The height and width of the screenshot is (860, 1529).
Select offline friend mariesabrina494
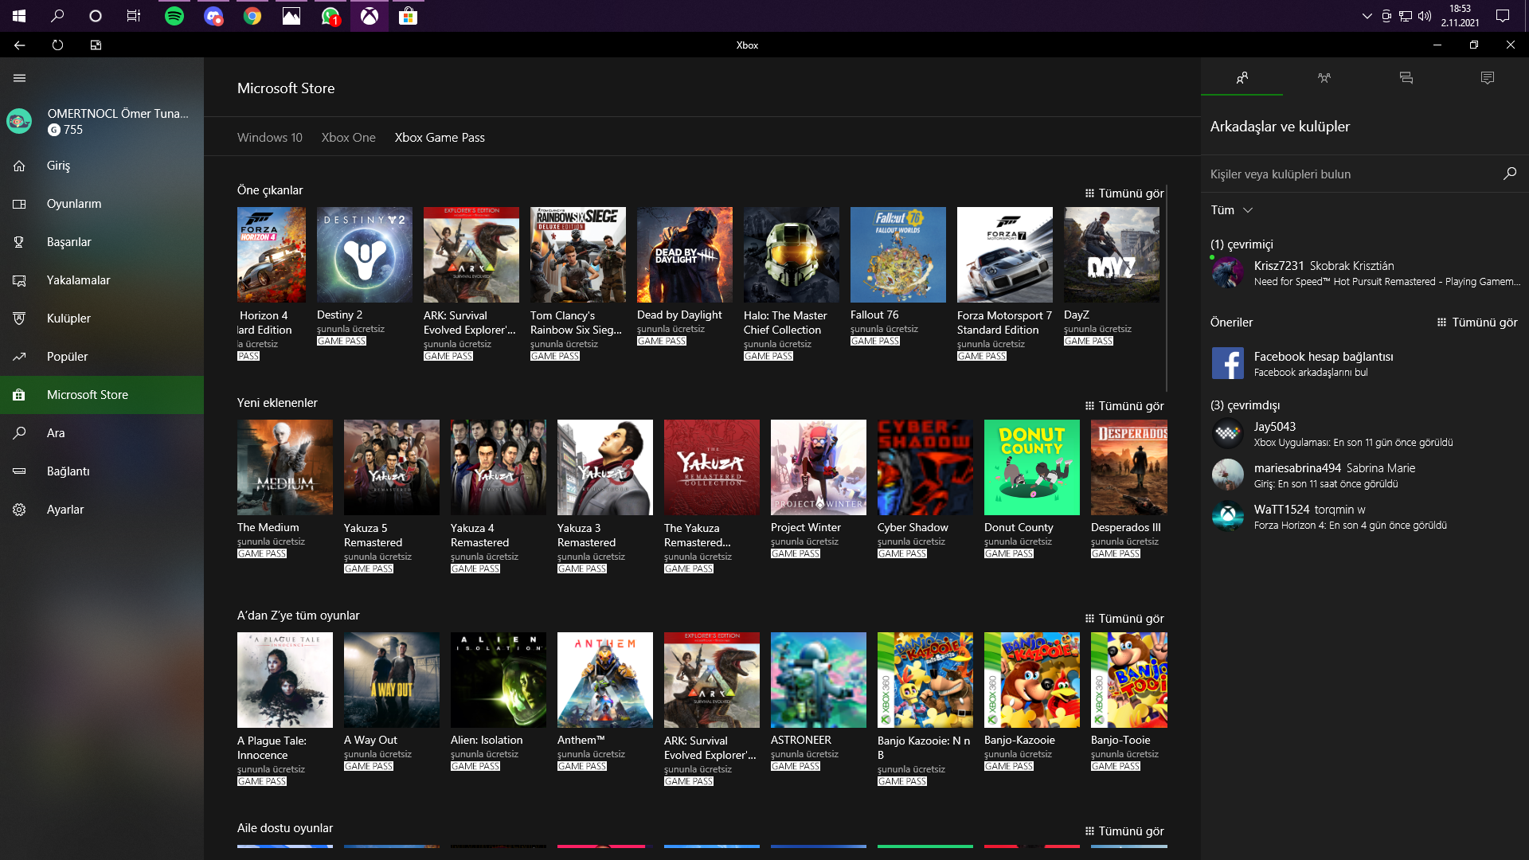[1365, 475]
